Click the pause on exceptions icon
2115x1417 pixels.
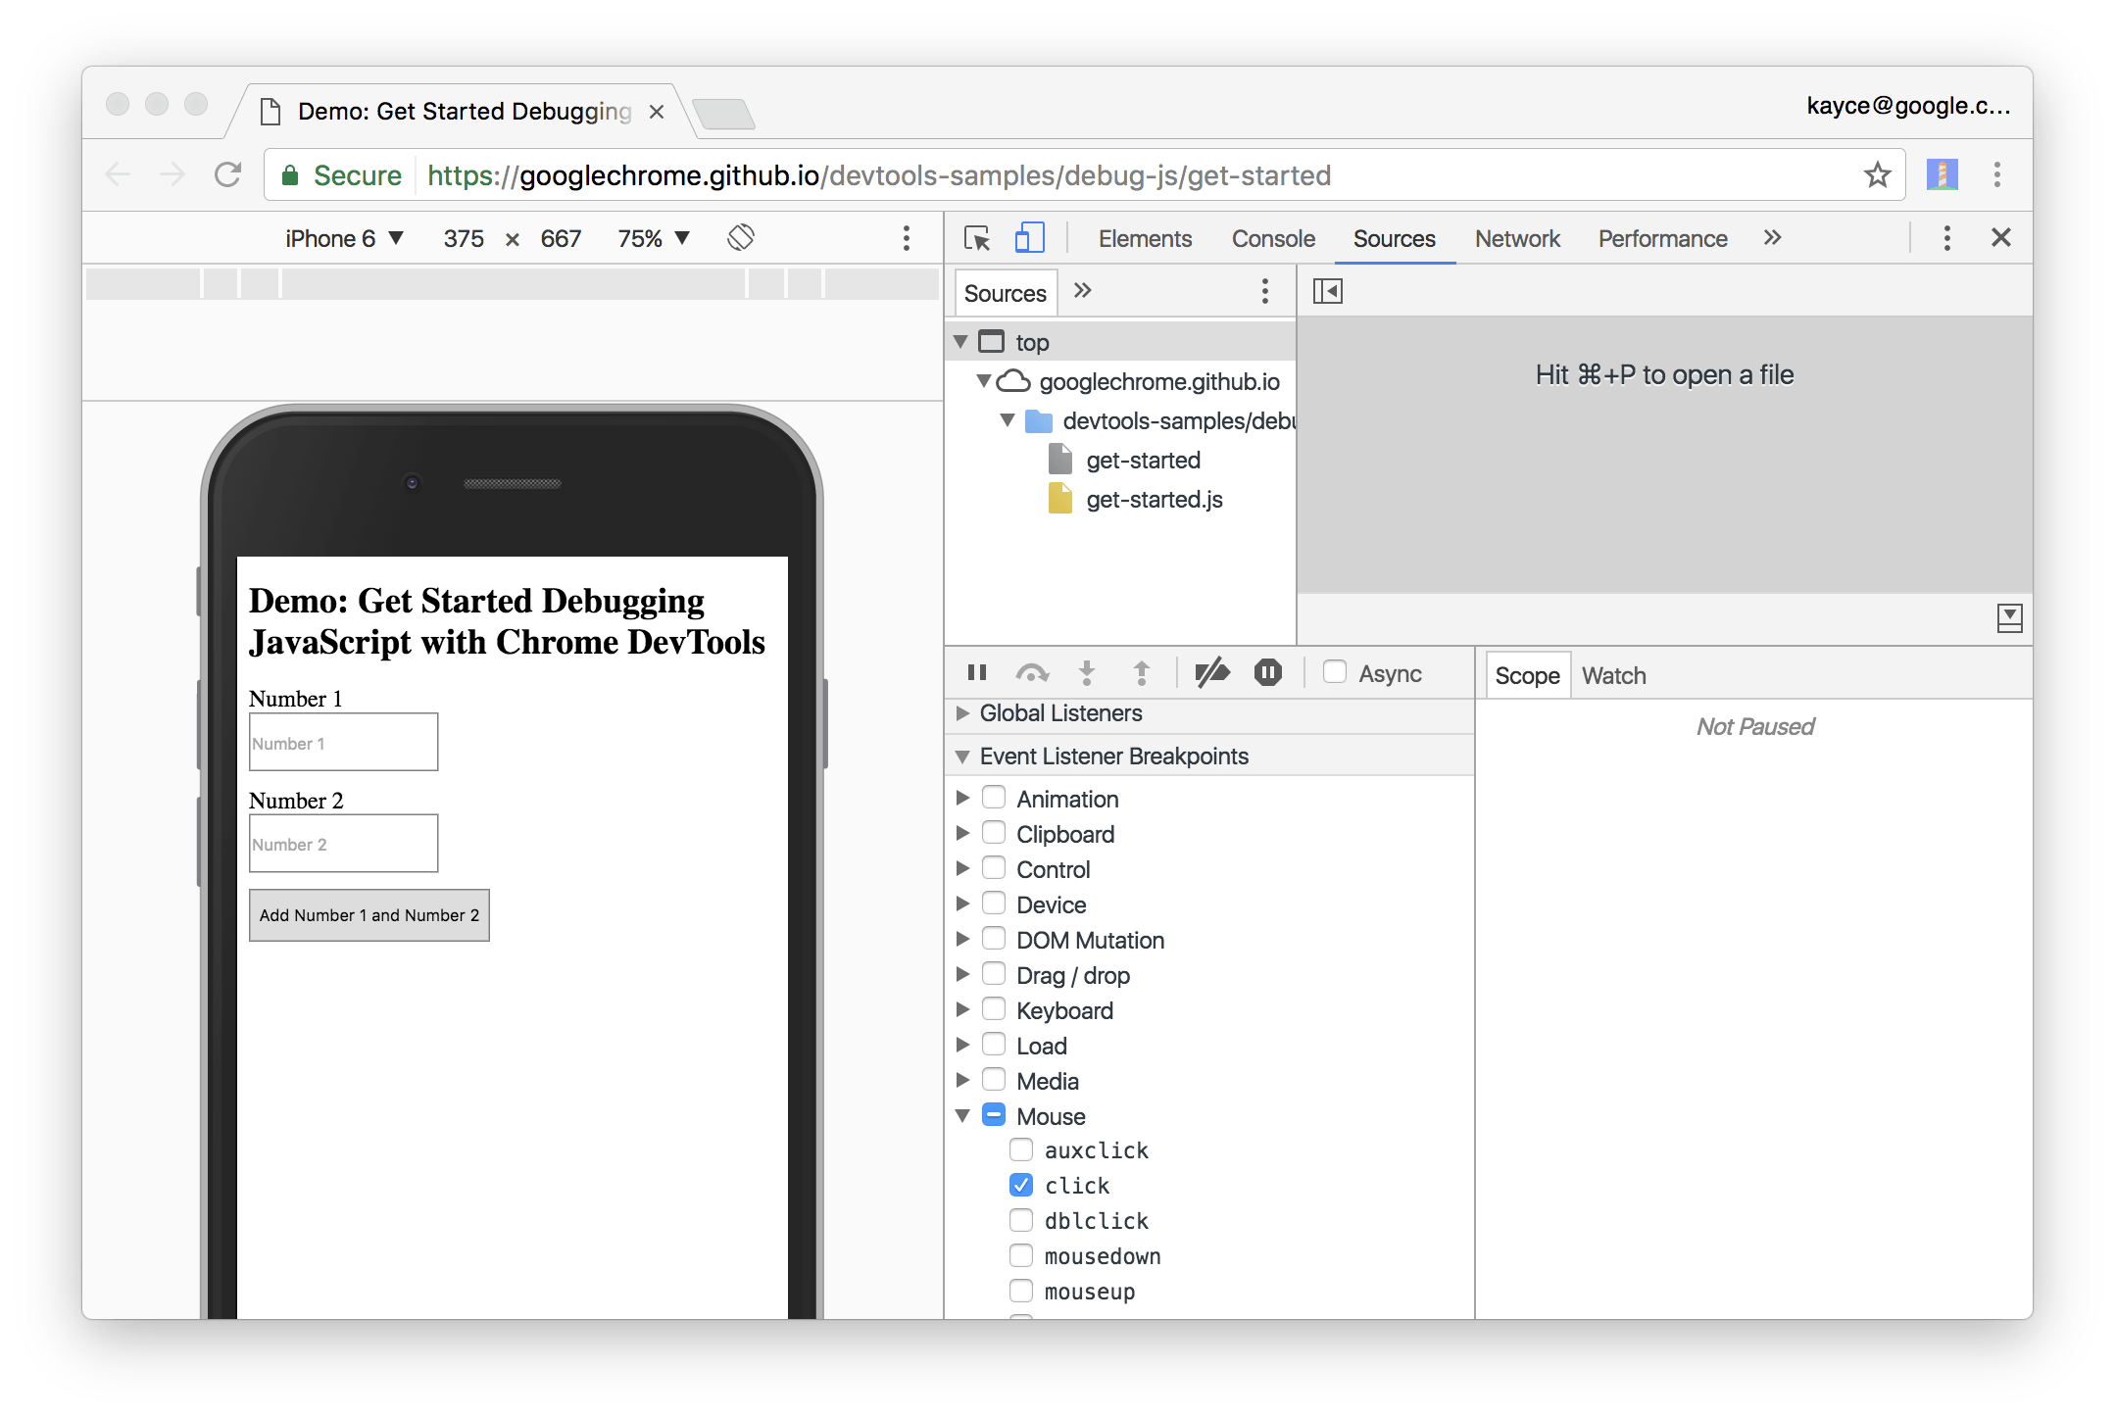1267,672
